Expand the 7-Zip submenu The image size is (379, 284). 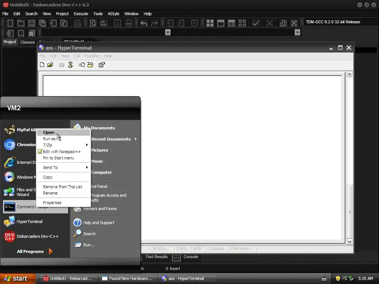64,145
